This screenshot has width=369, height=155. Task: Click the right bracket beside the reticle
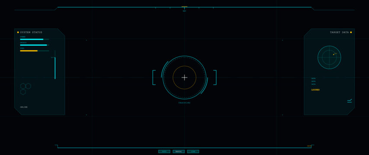(x=215, y=77)
